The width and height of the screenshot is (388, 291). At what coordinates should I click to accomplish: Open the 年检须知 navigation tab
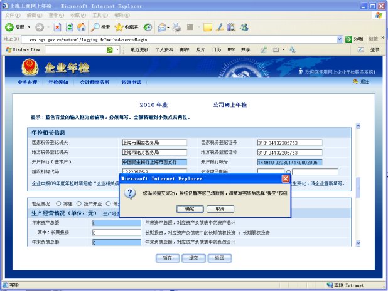(x=61, y=82)
